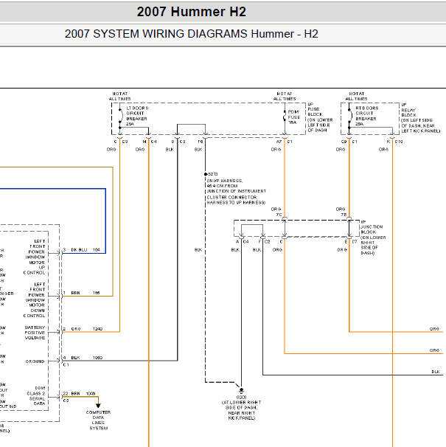Click the "M C4" connector label
This screenshot has width=446, height=447.
click(150, 142)
